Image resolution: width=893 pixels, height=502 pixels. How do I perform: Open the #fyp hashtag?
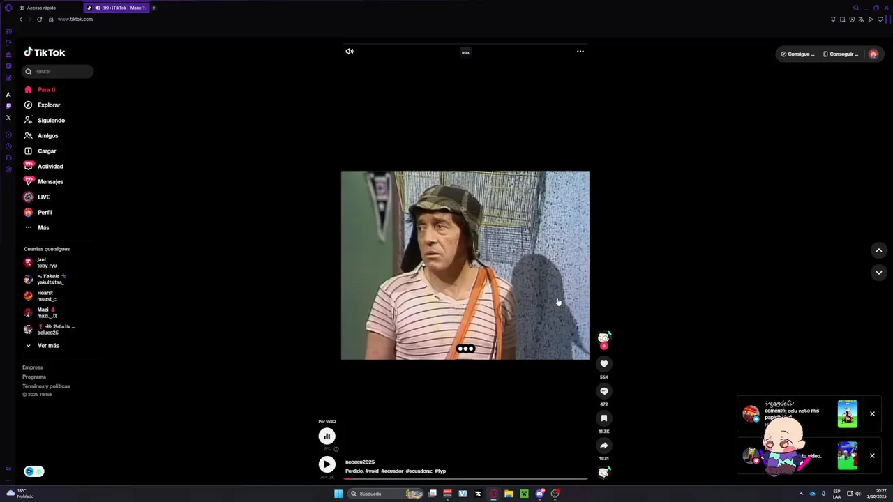(x=440, y=471)
